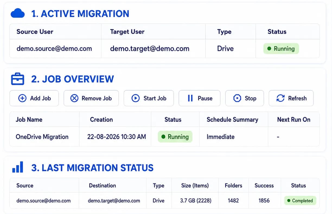The image size is (332, 214).
Task: Click the Success column header
Action: click(264, 186)
